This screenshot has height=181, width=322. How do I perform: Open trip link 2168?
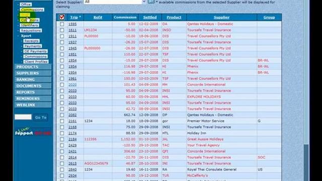[x=72, y=127]
